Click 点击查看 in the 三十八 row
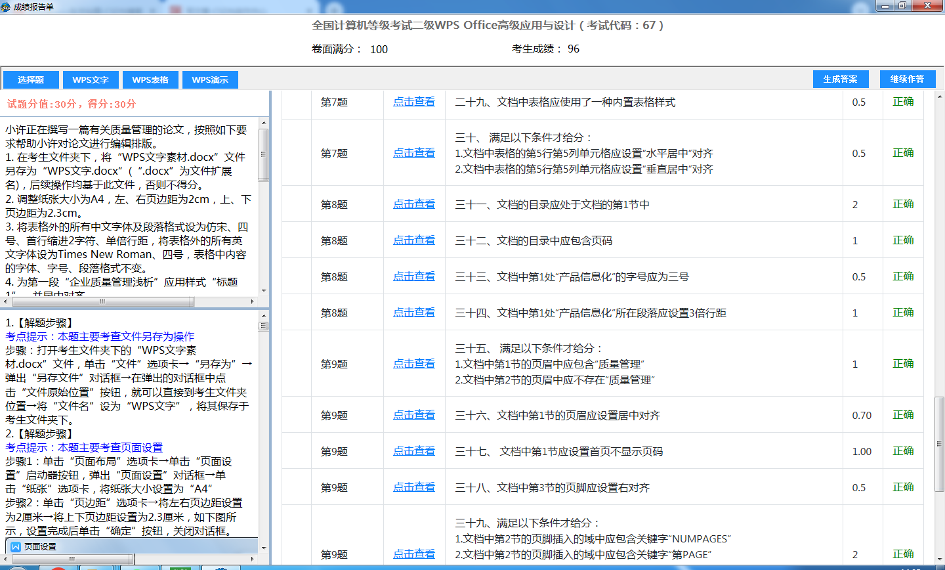 point(414,487)
